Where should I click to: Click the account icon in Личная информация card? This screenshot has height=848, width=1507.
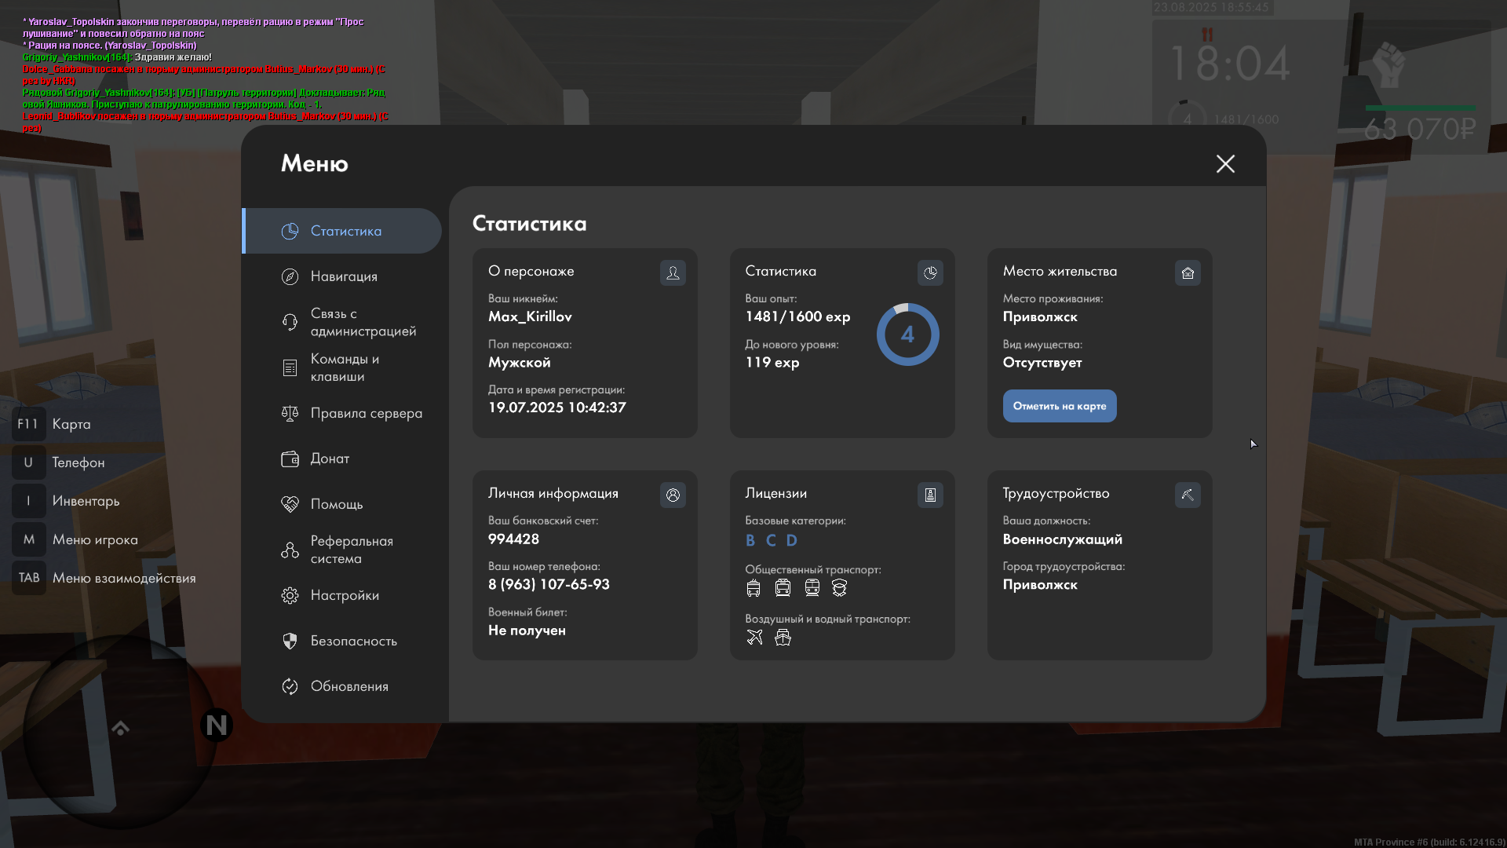tap(673, 495)
